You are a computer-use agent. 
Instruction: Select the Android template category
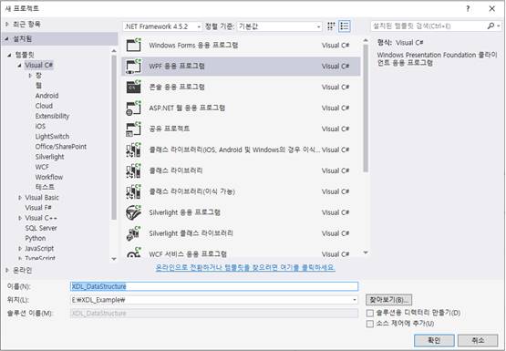46,96
